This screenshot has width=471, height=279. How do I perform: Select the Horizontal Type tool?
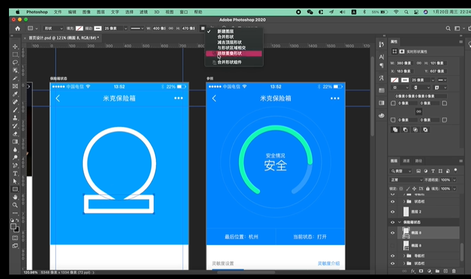pos(16,173)
